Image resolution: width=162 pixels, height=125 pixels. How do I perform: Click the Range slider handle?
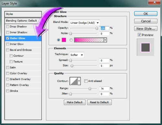90,89
